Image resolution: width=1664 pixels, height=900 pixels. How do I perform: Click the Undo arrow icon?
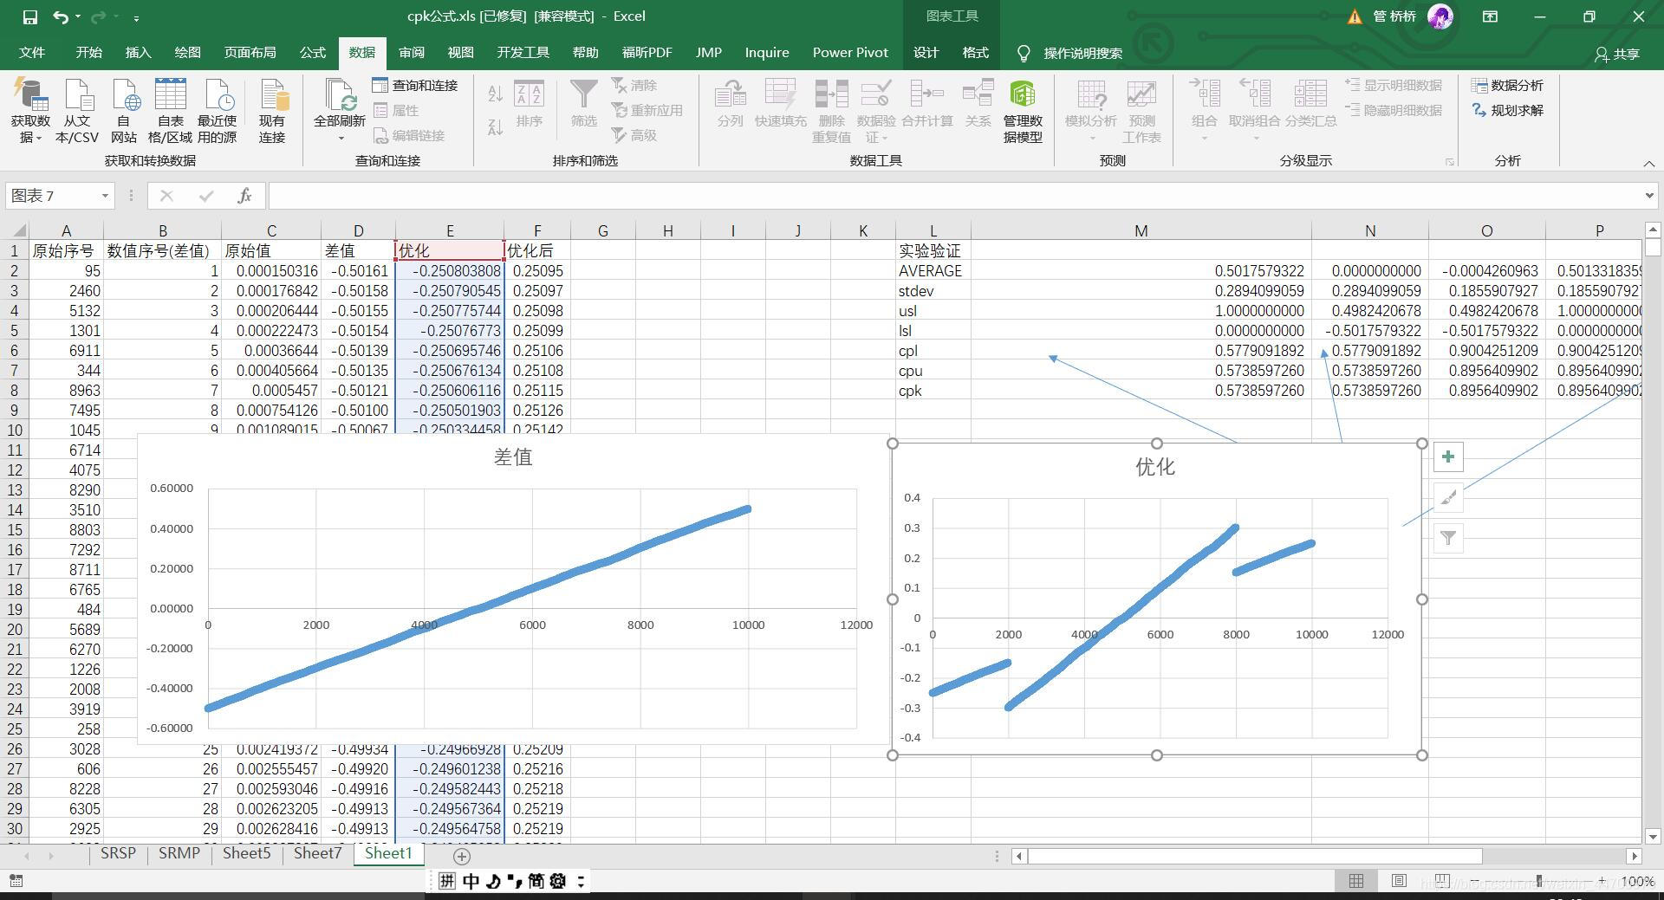(x=60, y=16)
